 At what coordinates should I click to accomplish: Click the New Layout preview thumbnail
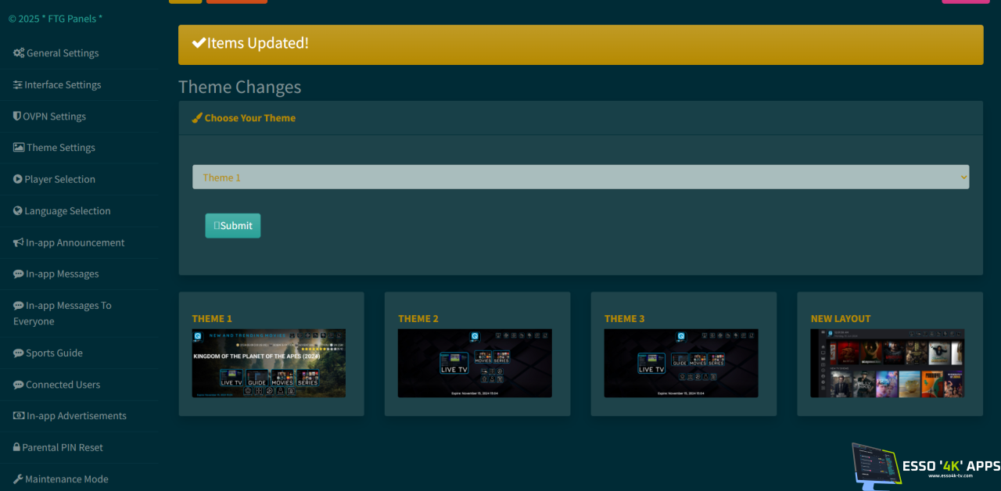pyautogui.click(x=888, y=363)
